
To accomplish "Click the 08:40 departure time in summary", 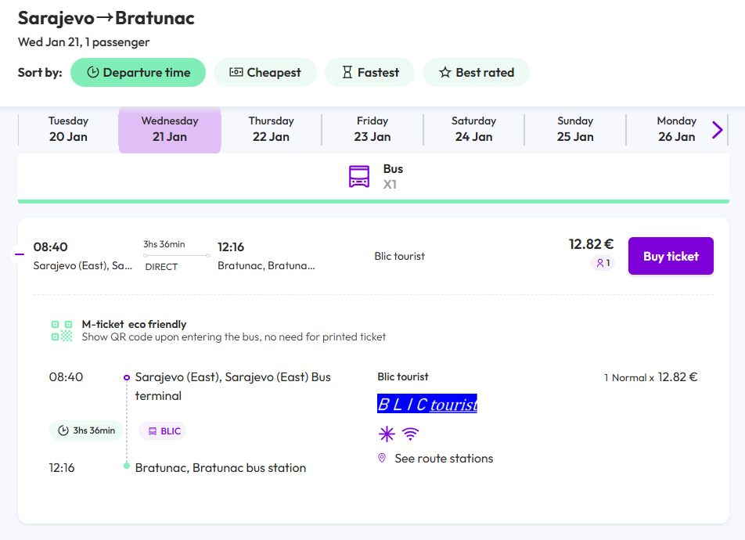I will (x=50, y=247).
